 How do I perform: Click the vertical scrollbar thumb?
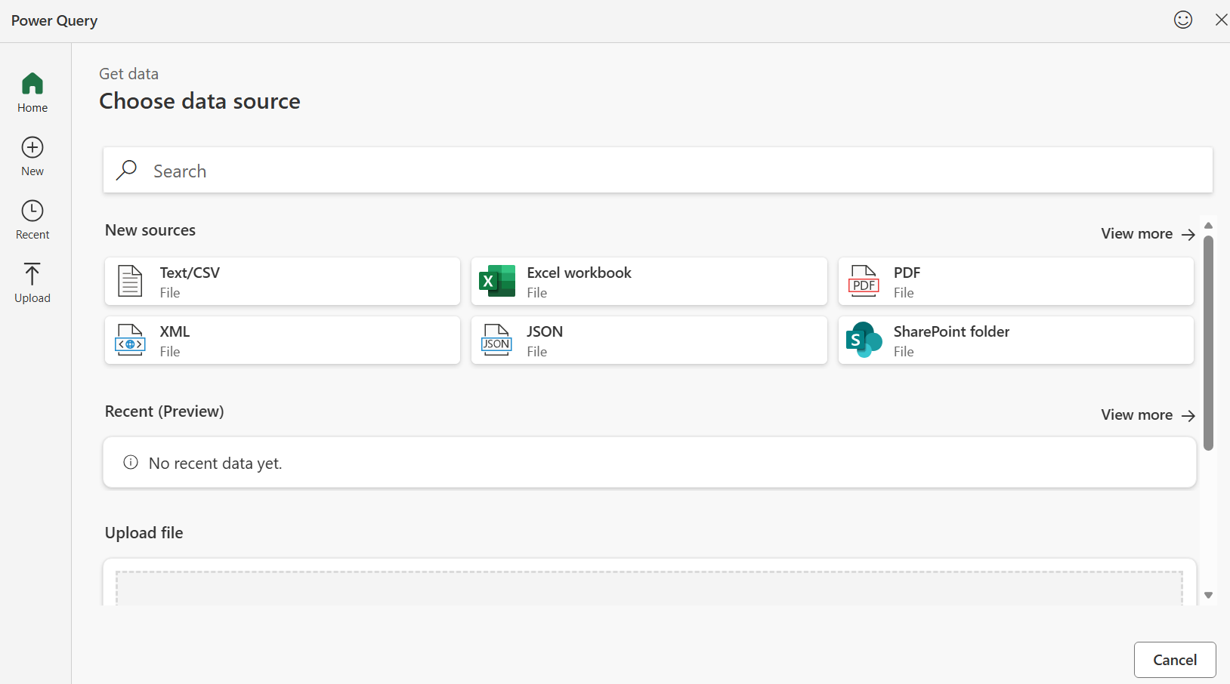pos(1209,344)
